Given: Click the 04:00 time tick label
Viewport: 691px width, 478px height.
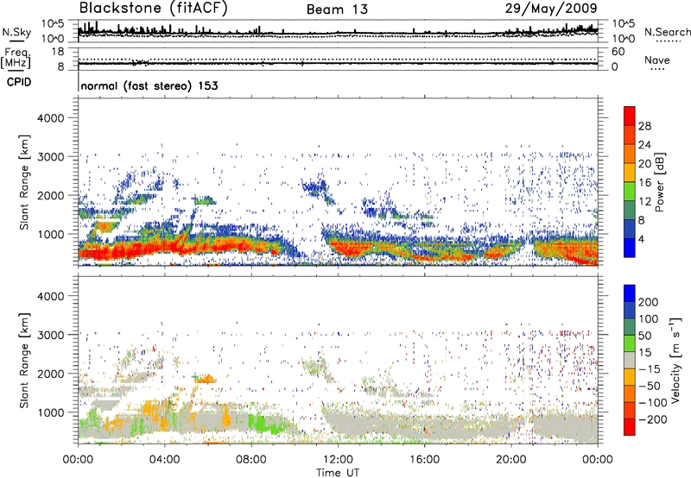Looking at the screenshot, I should pos(164,460).
